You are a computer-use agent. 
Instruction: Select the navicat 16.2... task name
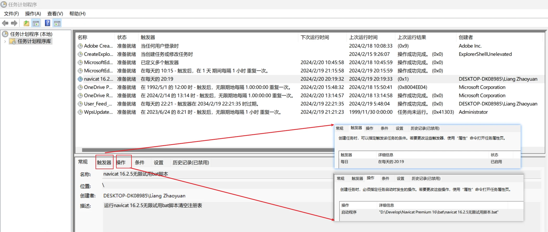pos(98,79)
